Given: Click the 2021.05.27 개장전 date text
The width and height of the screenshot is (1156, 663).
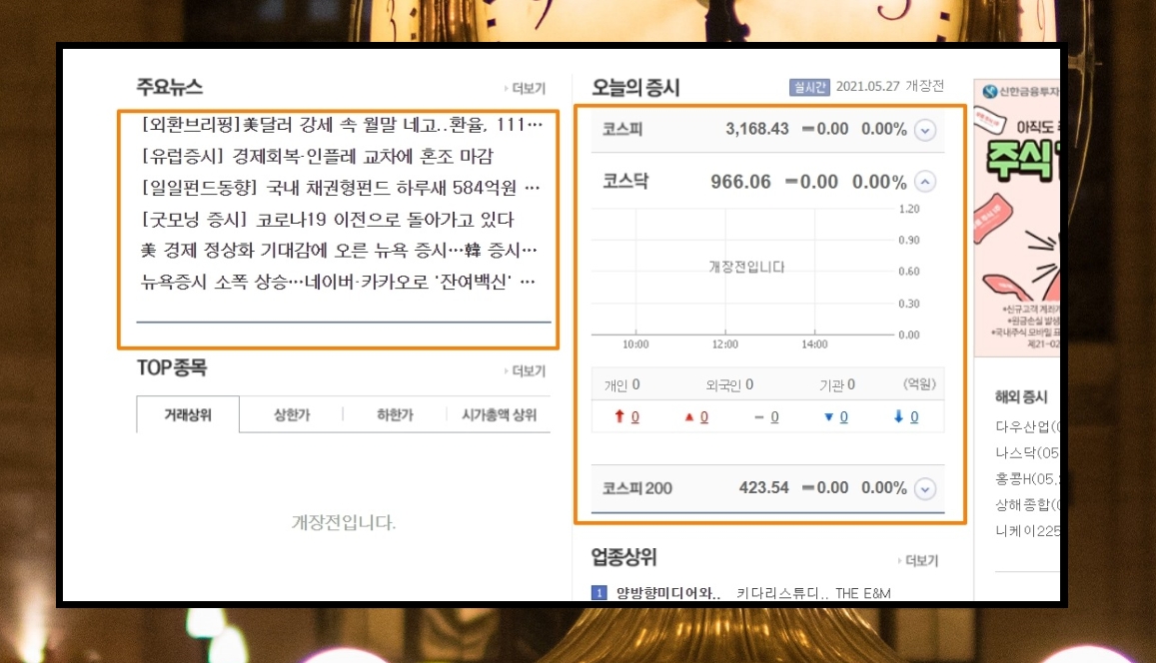Looking at the screenshot, I should (x=890, y=86).
